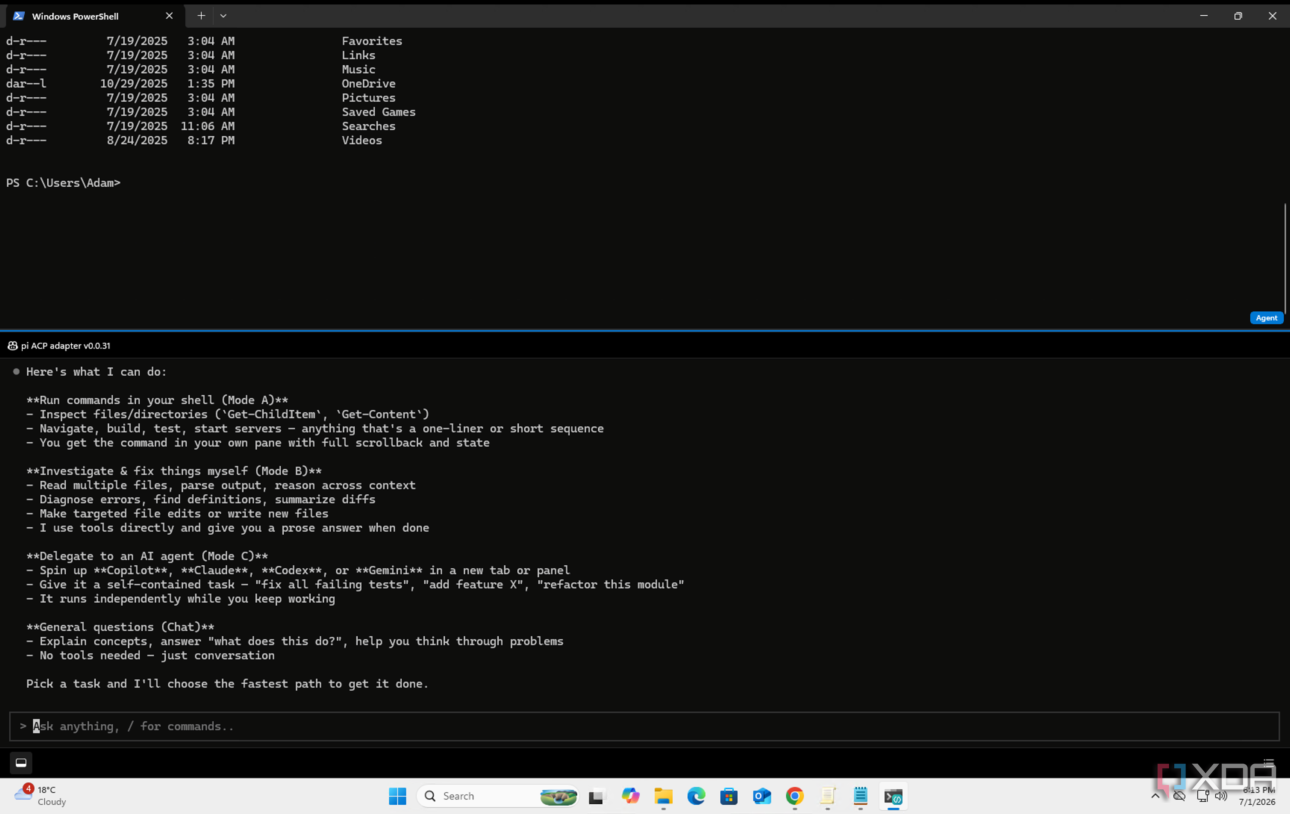Restore down the terminal window
1290x814 pixels.
pos(1238,16)
